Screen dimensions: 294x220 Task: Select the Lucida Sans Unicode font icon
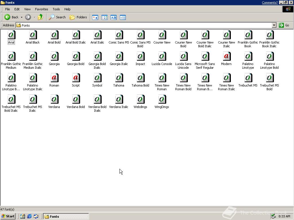183,56
